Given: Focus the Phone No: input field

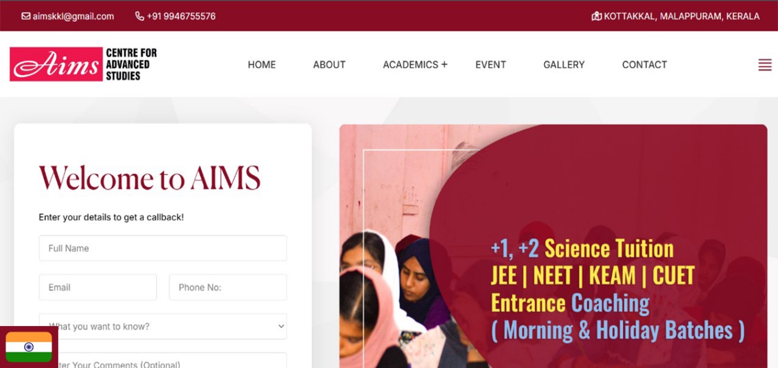Looking at the screenshot, I should point(228,287).
